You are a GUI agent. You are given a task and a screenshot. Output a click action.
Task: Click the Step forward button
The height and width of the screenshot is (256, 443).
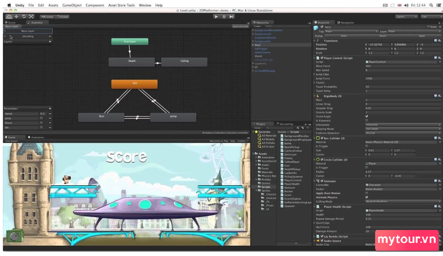(x=232, y=16)
